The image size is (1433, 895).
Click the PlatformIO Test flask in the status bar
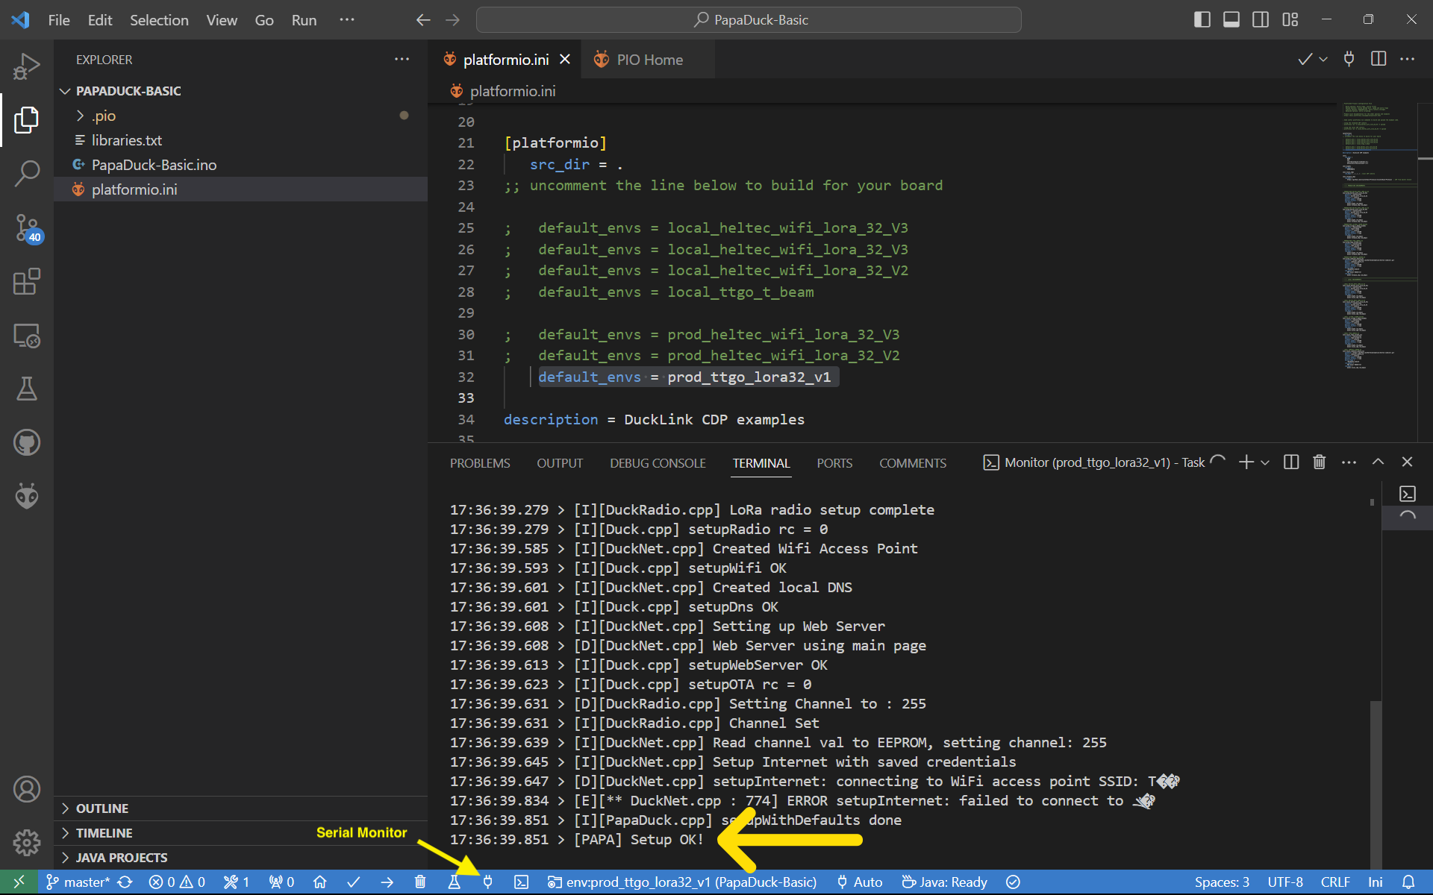point(454,882)
